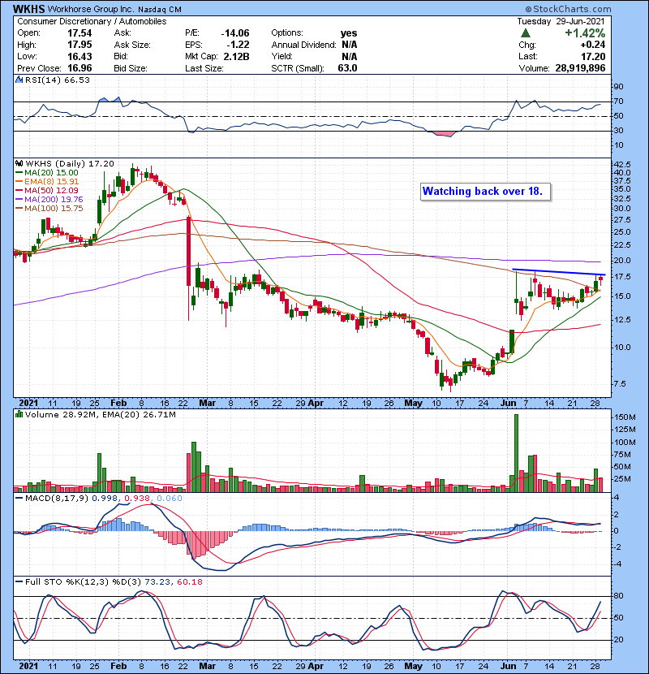Click the candlestick icon beside WKHS (Daily)
The height and width of the screenshot is (674, 649).
click(19, 164)
